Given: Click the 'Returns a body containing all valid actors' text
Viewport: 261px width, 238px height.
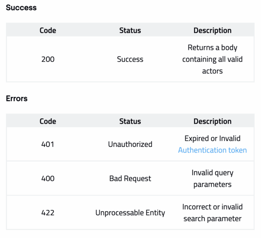Looking at the screenshot, I should 212,59.
